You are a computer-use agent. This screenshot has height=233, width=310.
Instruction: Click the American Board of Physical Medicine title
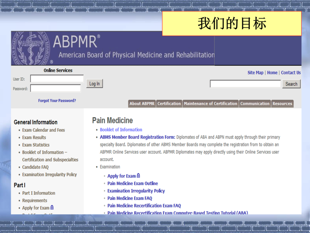[x=136, y=55]
